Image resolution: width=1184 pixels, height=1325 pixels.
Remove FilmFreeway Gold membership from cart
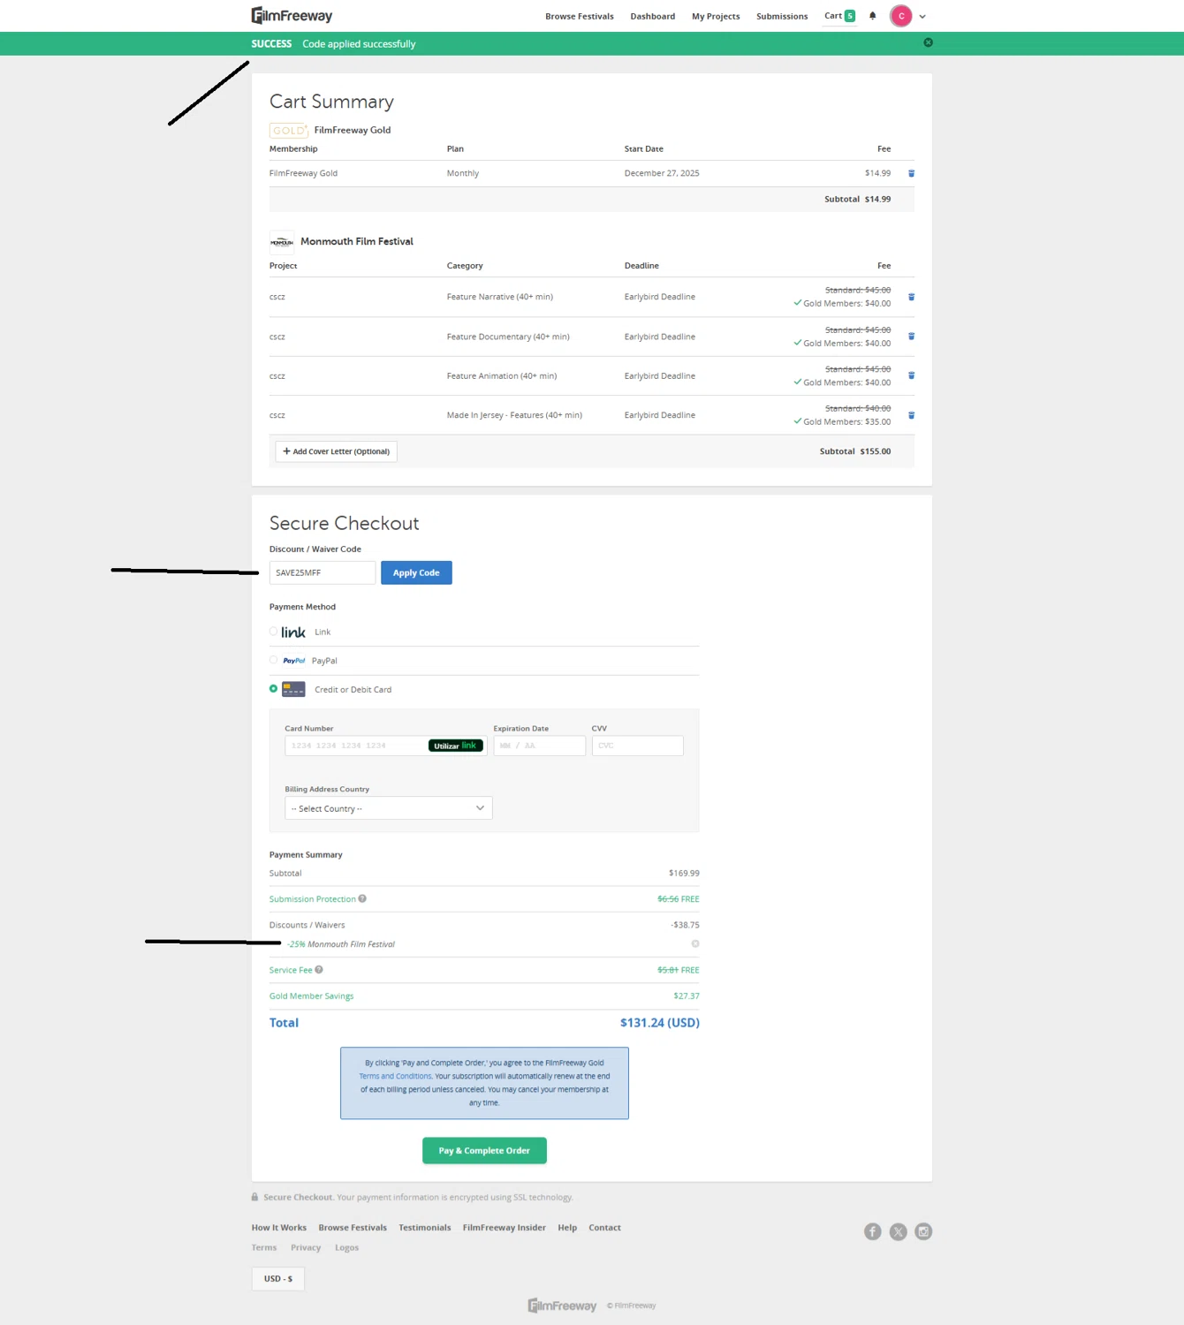(911, 173)
